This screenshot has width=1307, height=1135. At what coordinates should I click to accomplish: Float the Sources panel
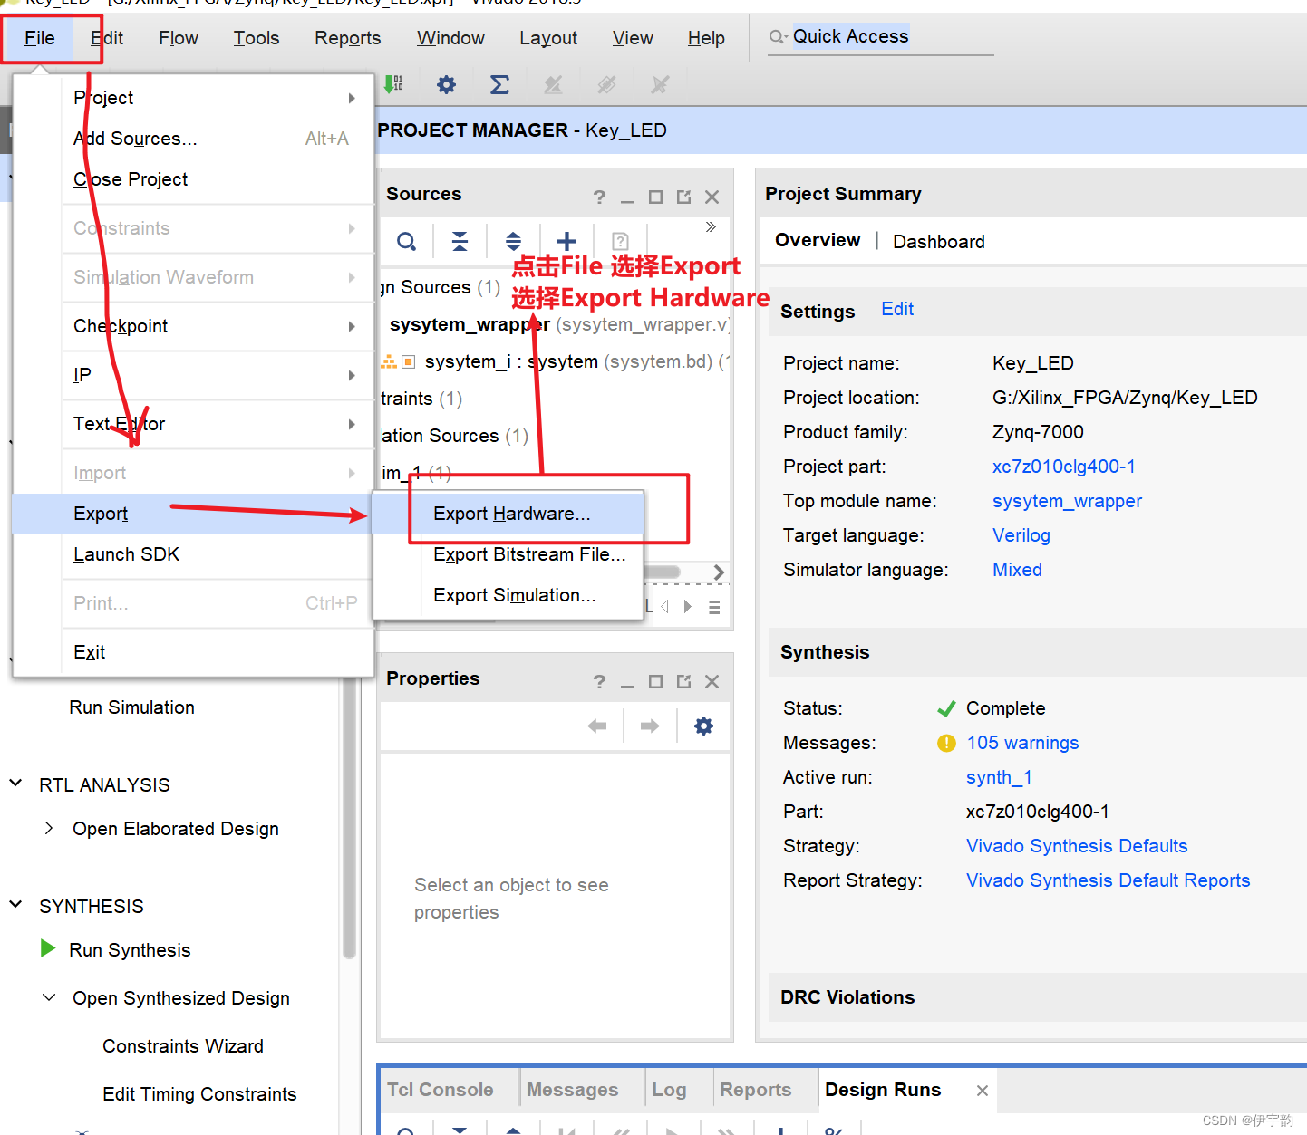pyautogui.click(x=683, y=197)
